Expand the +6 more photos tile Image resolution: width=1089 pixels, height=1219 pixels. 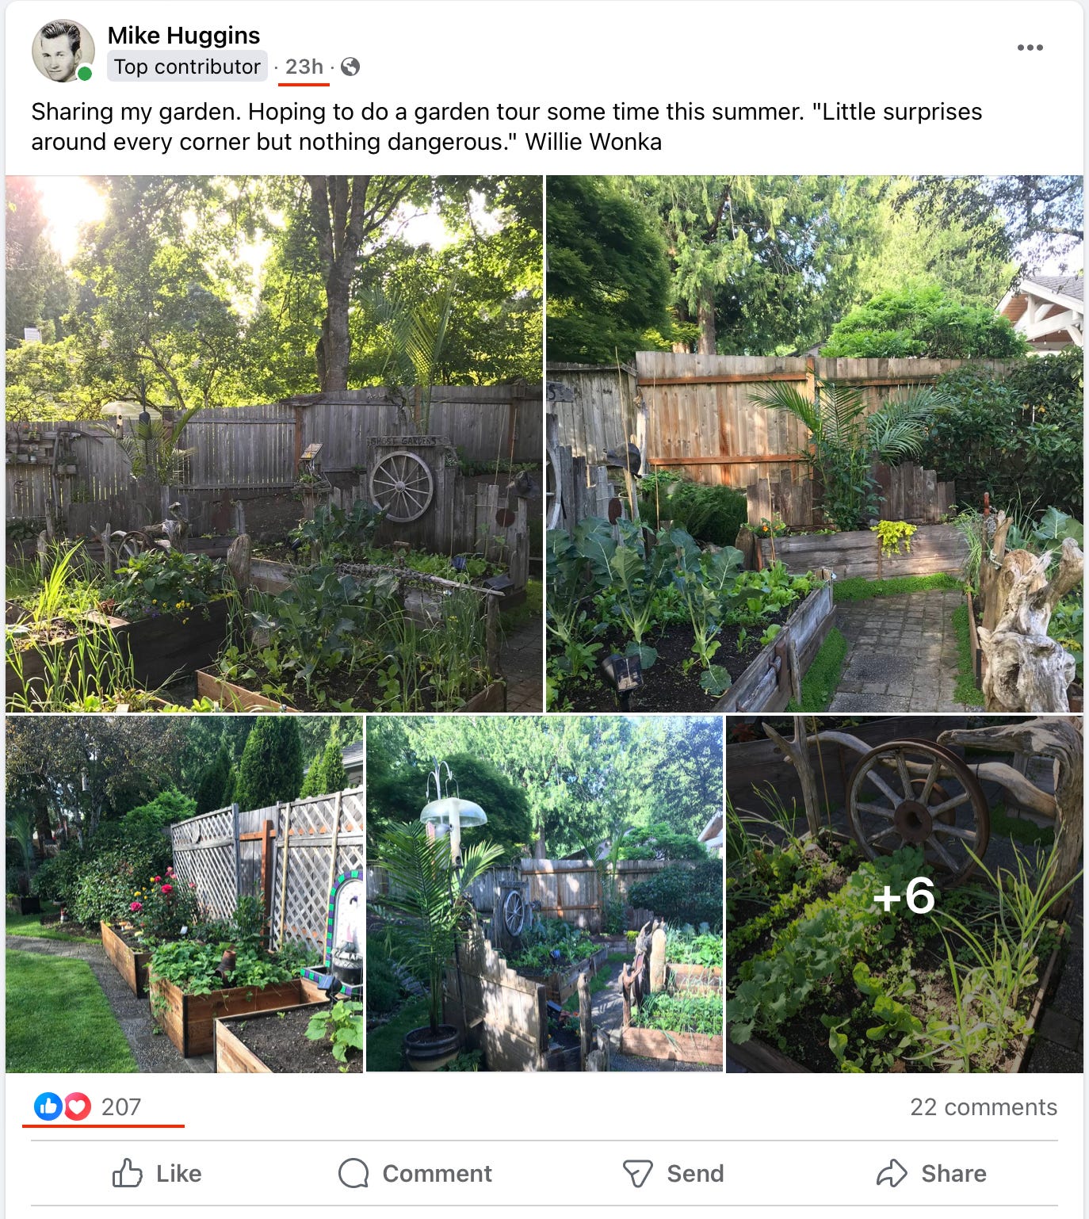pos(904,894)
